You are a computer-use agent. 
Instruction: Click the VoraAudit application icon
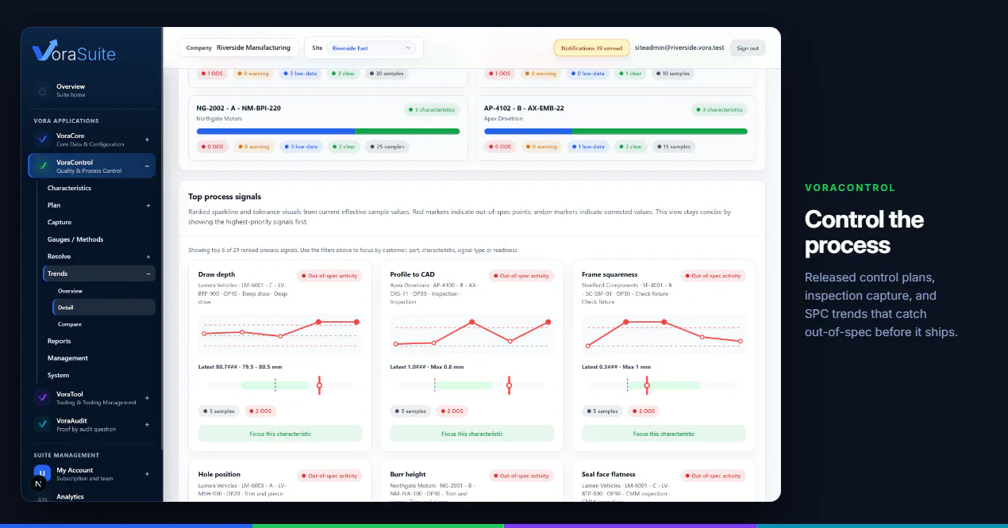pos(42,424)
